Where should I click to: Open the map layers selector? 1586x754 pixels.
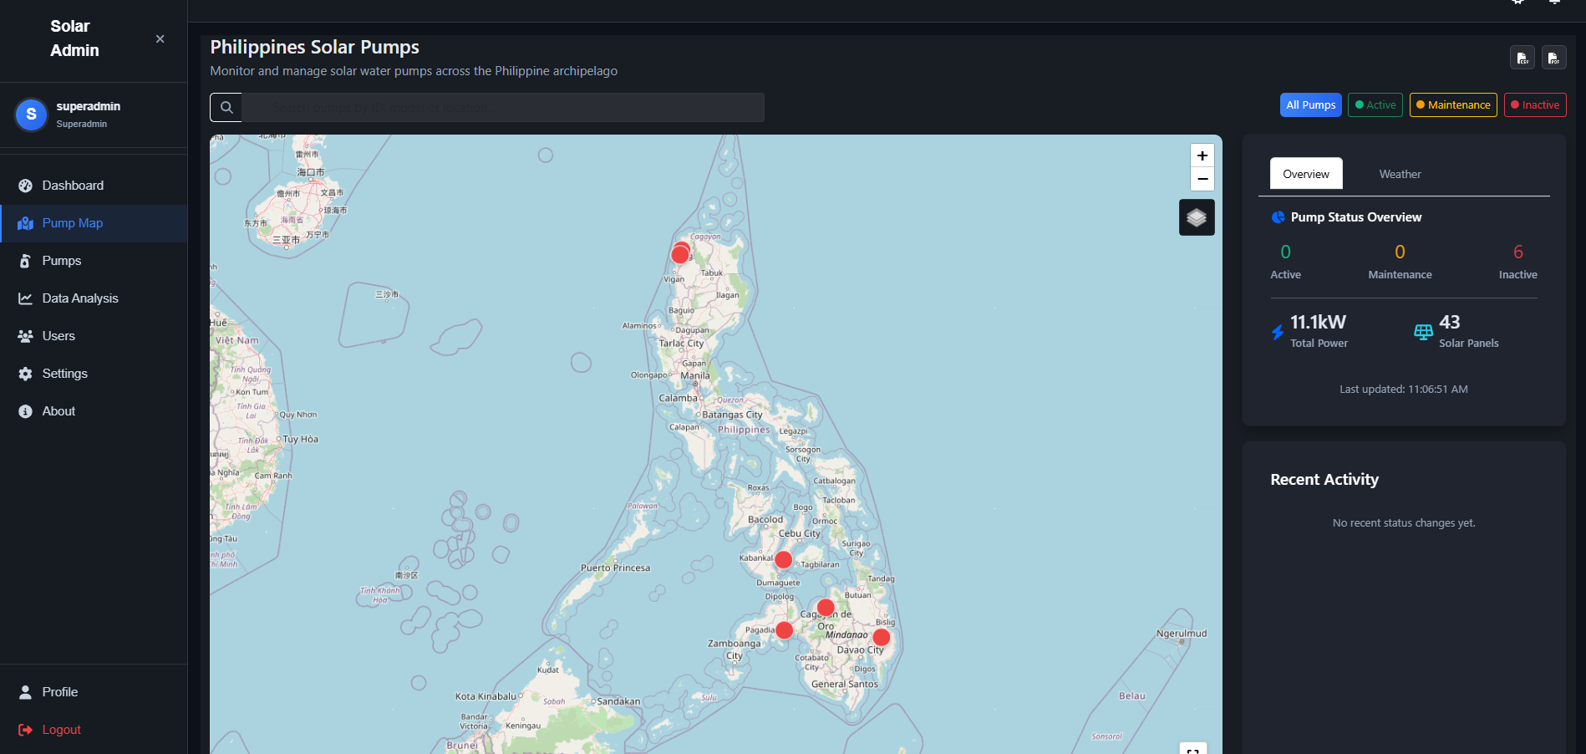pyautogui.click(x=1197, y=217)
